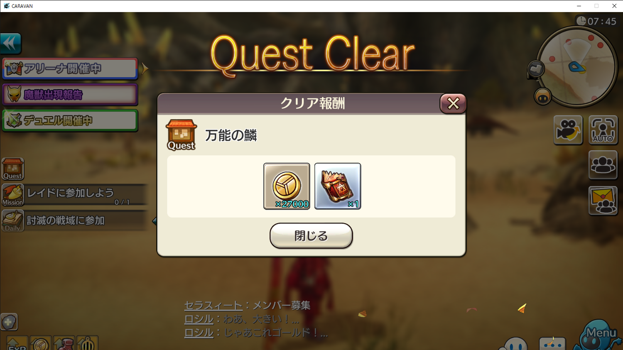Viewport: 623px width, 350px height.
Task: Open the デュエル開催中 banner
Action: pyautogui.click(x=70, y=120)
